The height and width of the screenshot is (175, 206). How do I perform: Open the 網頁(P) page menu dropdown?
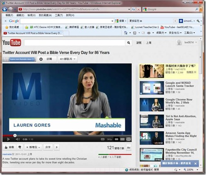click(161, 33)
